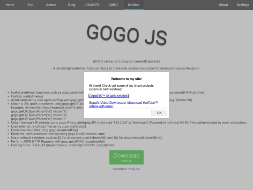Open site Settings
Viewport: 253px width, 190px height.
tap(243, 5)
